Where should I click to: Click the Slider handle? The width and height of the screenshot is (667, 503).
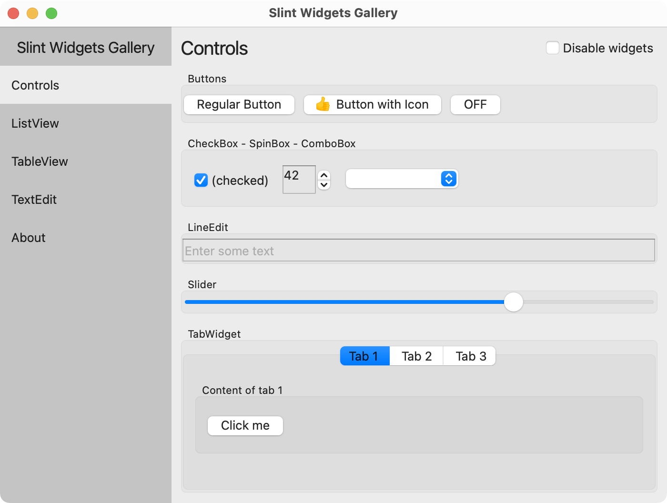(x=514, y=302)
